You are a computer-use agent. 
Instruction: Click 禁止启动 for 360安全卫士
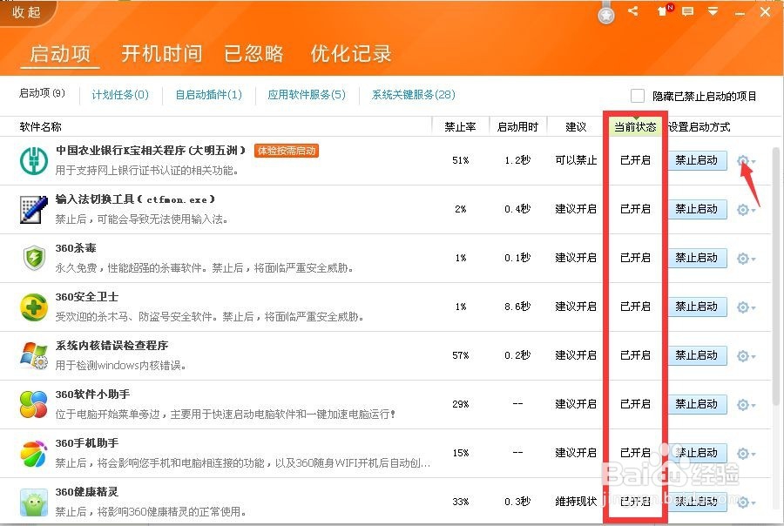(697, 307)
